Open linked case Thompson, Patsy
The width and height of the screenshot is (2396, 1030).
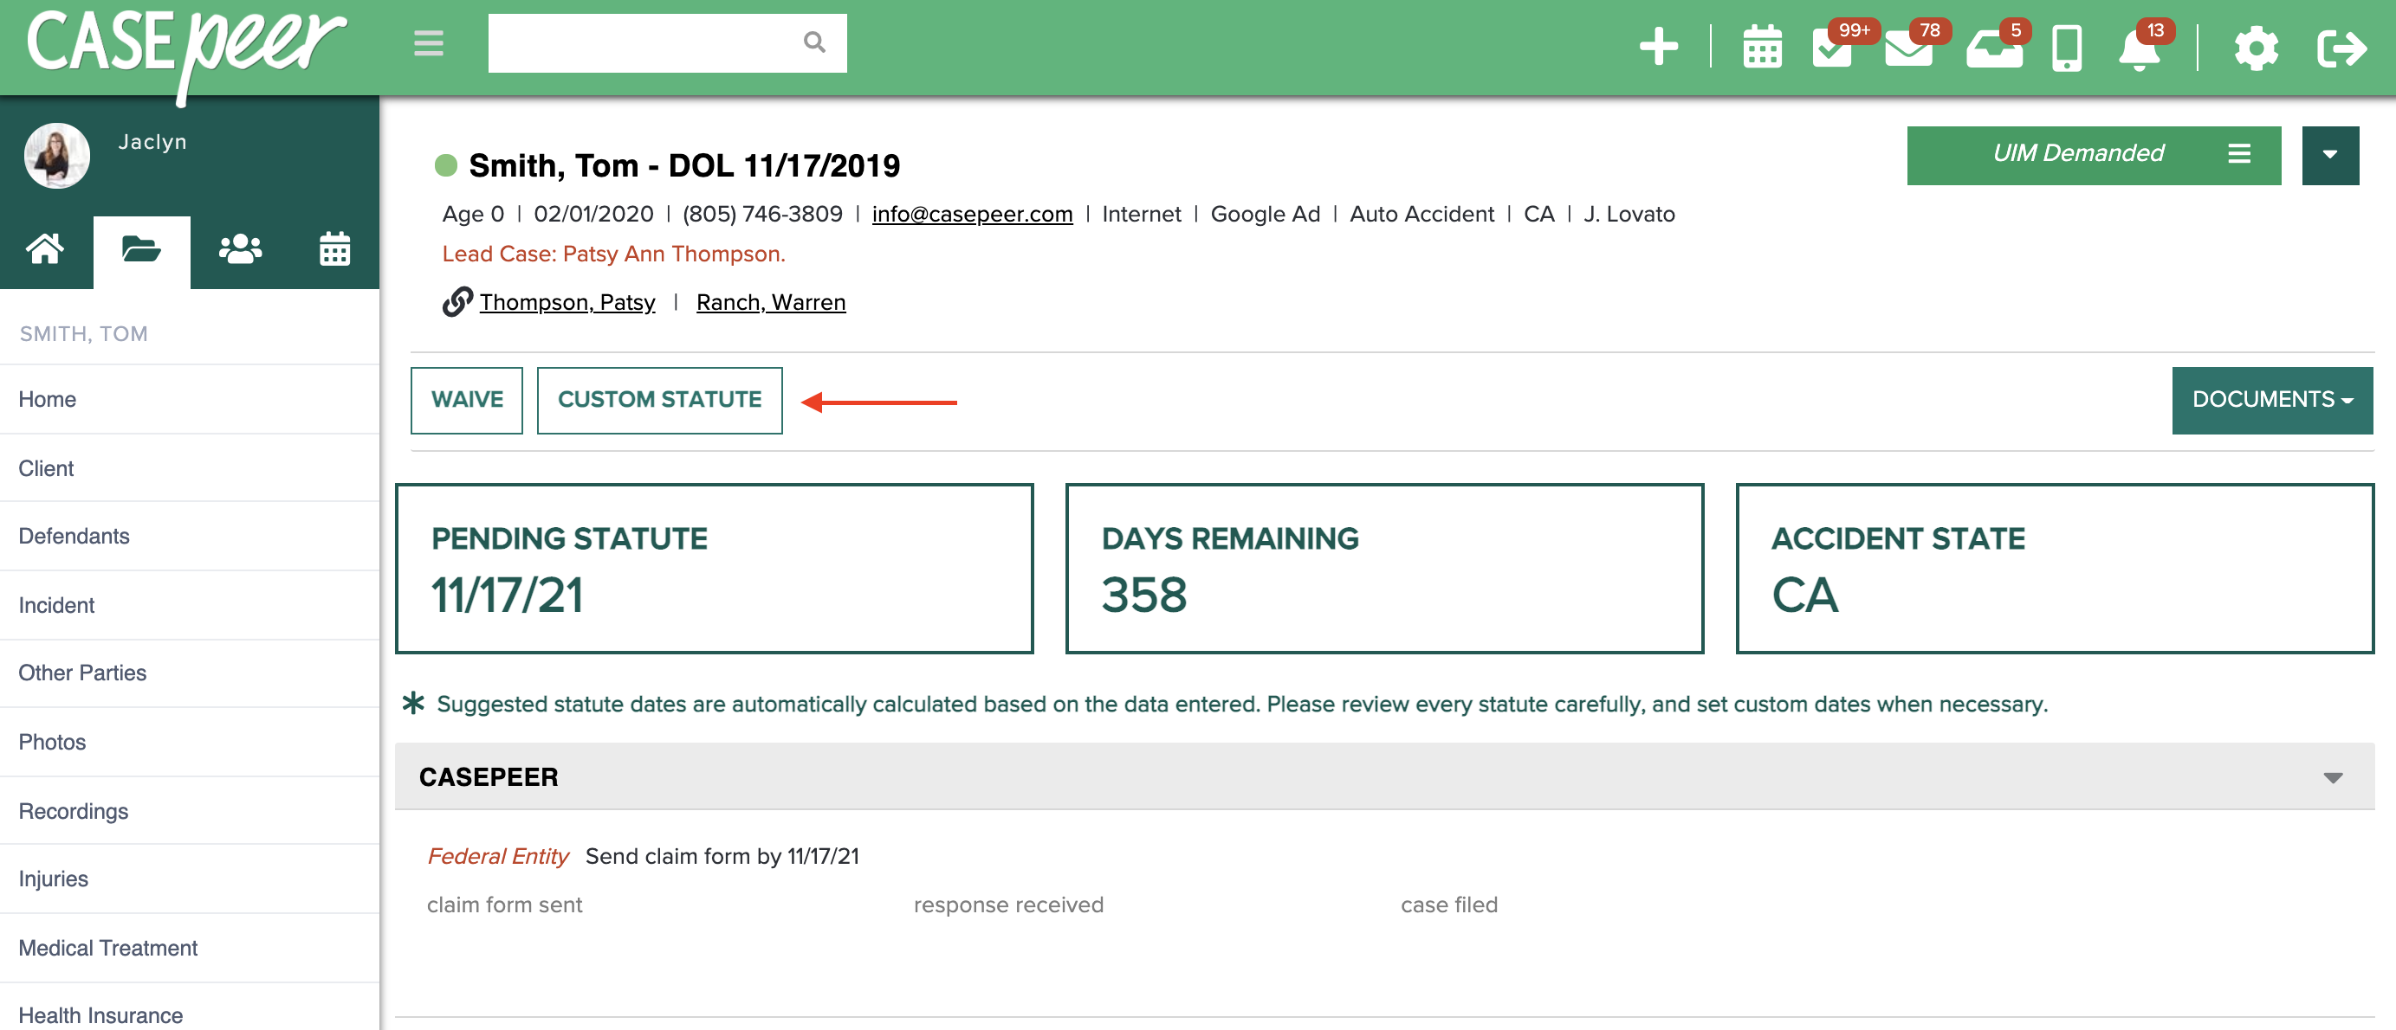coord(567,302)
